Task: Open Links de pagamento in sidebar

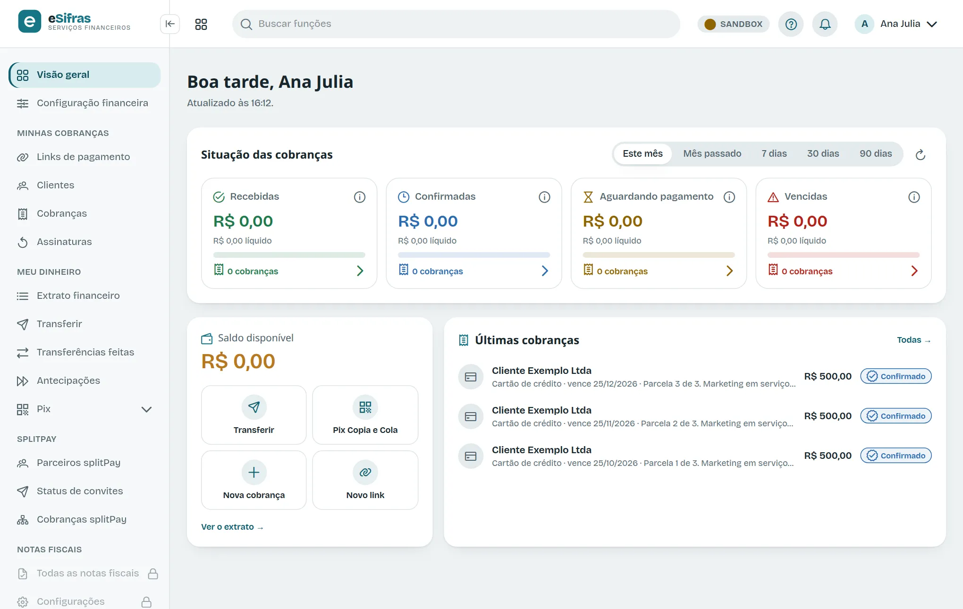Action: [84, 157]
